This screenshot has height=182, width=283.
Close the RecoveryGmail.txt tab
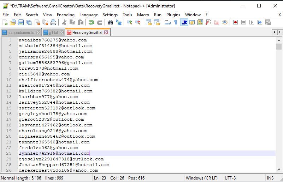click(x=106, y=33)
